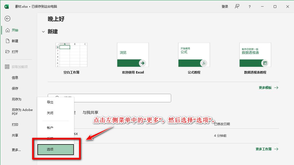This screenshot has height=165, width=294.
Task: Choose 关闭 from the popup menu
Action: [x=50, y=113]
